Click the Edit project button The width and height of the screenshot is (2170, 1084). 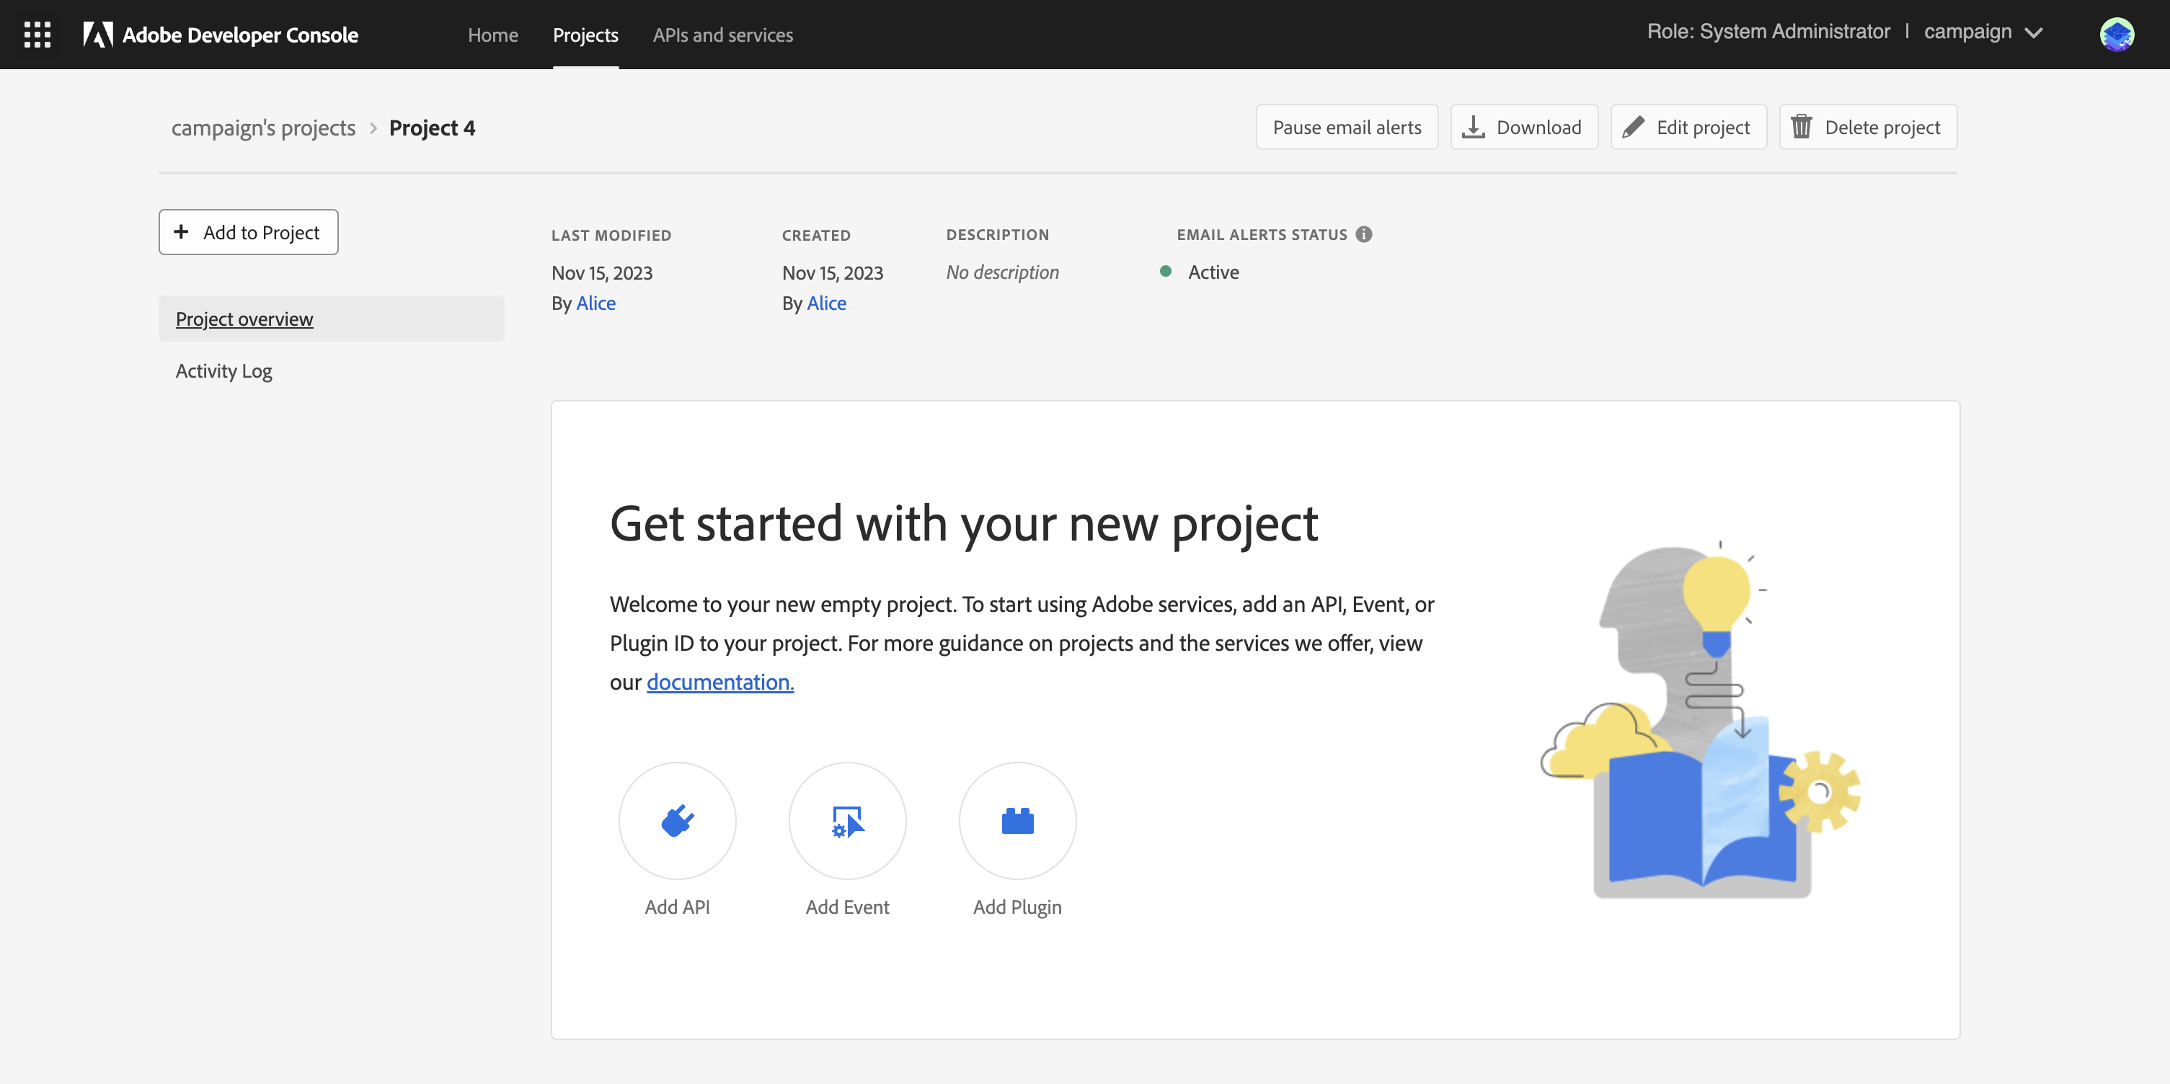pos(1688,127)
